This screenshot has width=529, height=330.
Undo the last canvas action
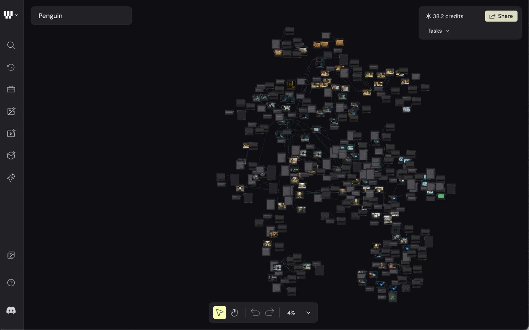tap(255, 313)
